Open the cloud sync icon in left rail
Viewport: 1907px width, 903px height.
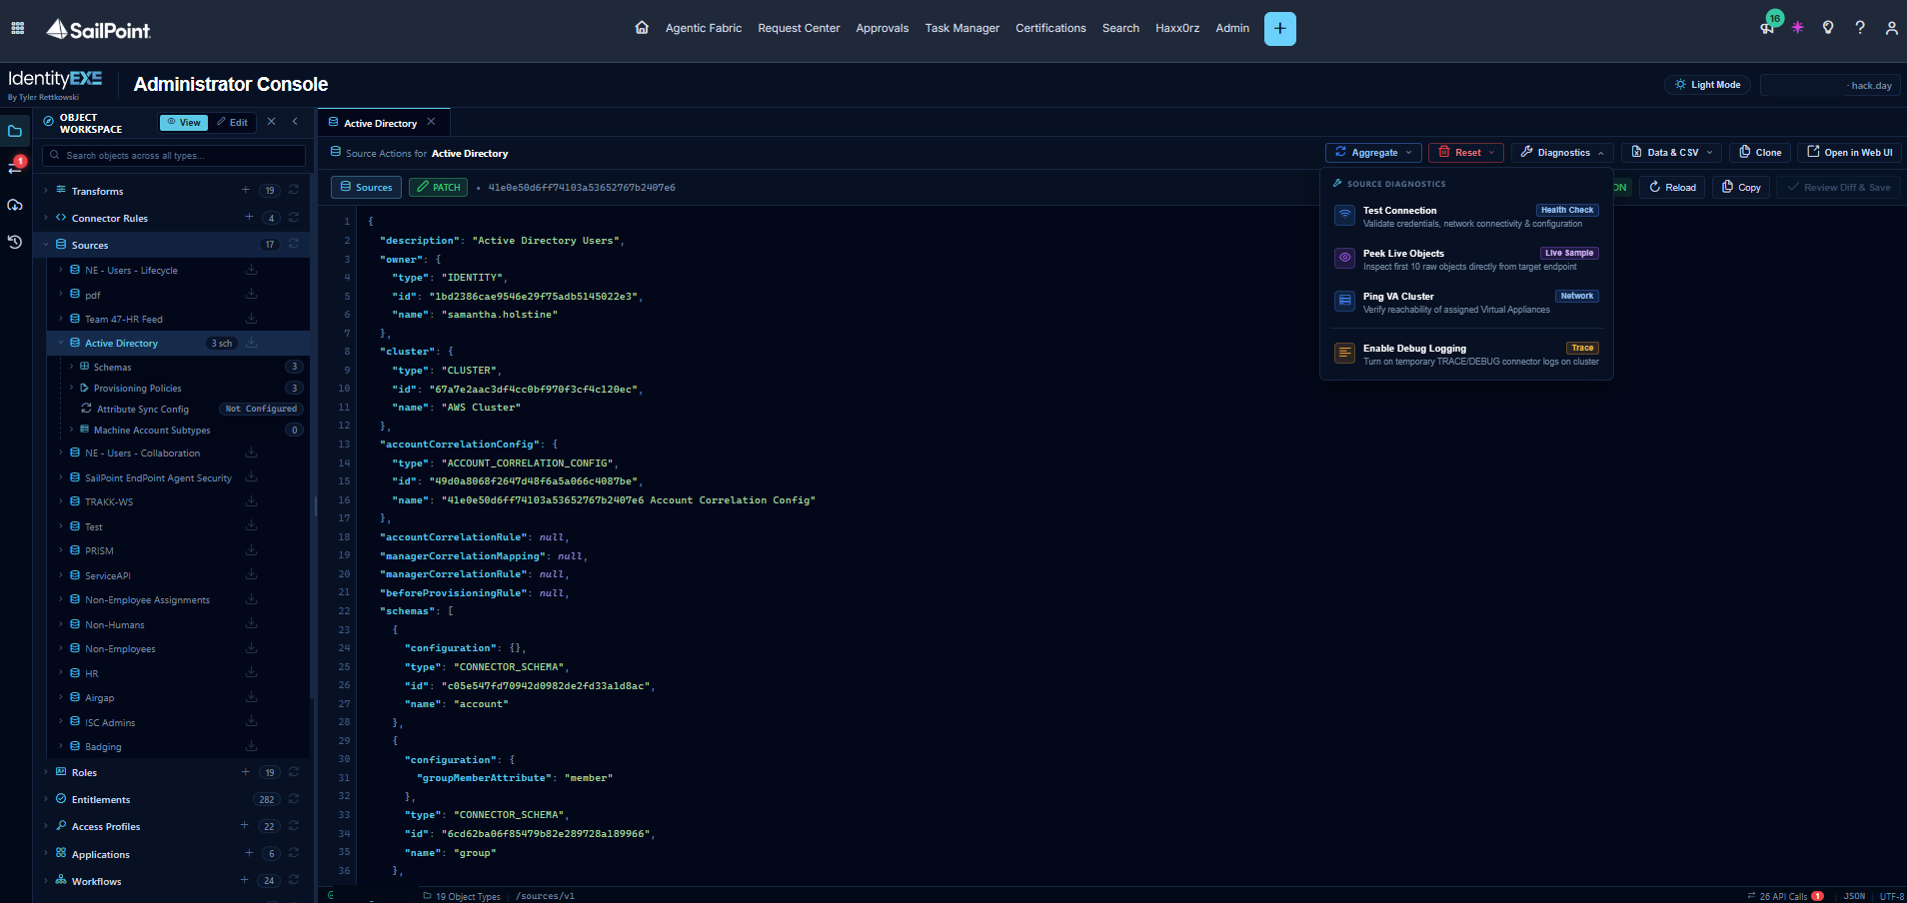click(15, 205)
